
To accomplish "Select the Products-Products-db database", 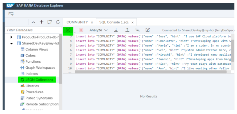I will pos(40,37).
